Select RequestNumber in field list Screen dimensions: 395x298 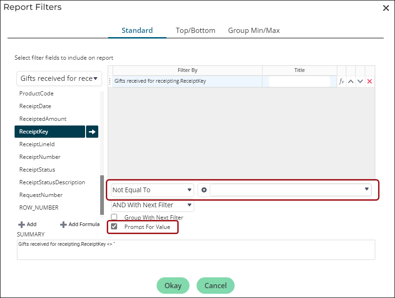click(x=41, y=195)
